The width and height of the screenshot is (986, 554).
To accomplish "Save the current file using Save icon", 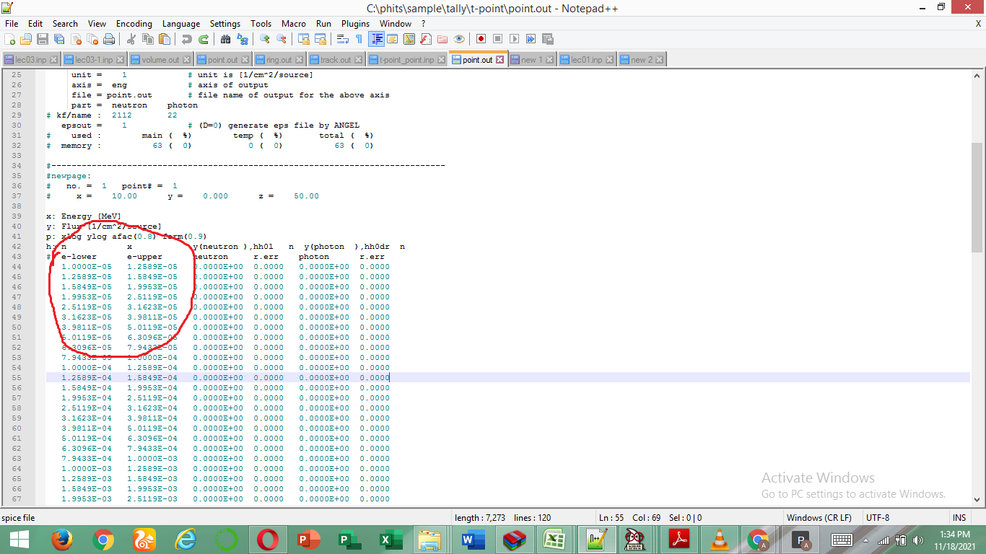I will point(43,39).
